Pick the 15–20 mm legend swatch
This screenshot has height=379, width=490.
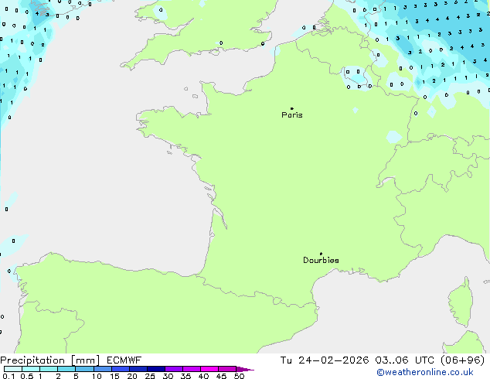pyautogui.click(x=121, y=369)
